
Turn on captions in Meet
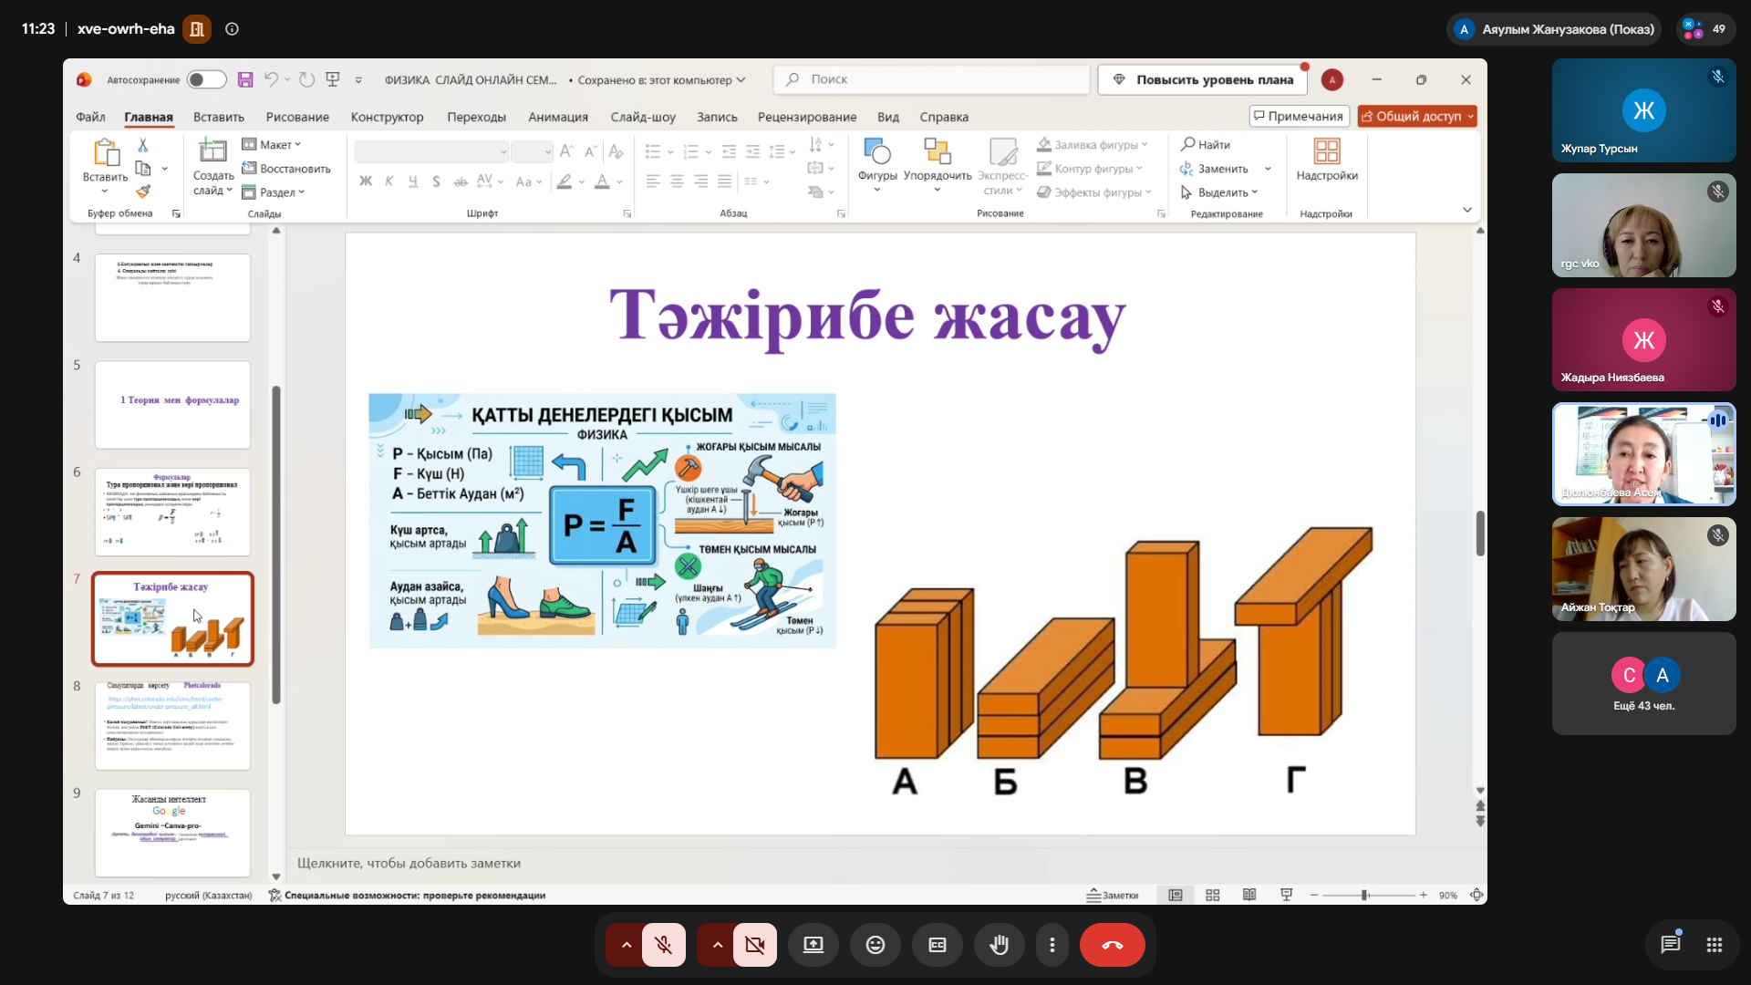point(938,945)
